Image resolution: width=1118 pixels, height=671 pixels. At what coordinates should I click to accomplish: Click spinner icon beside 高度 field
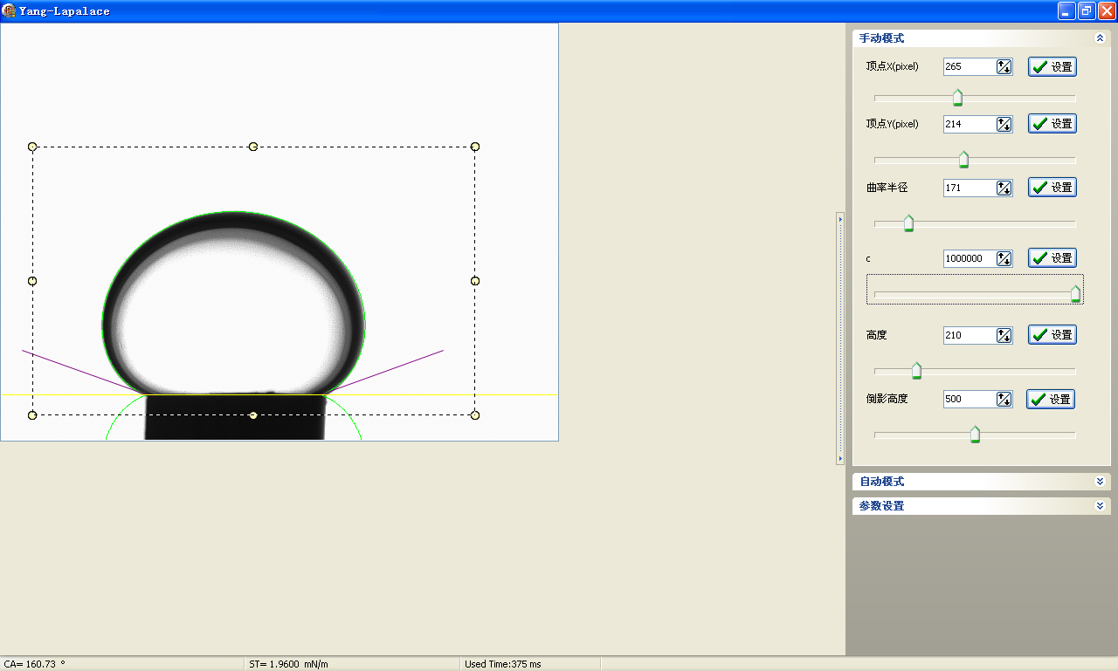click(1004, 335)
